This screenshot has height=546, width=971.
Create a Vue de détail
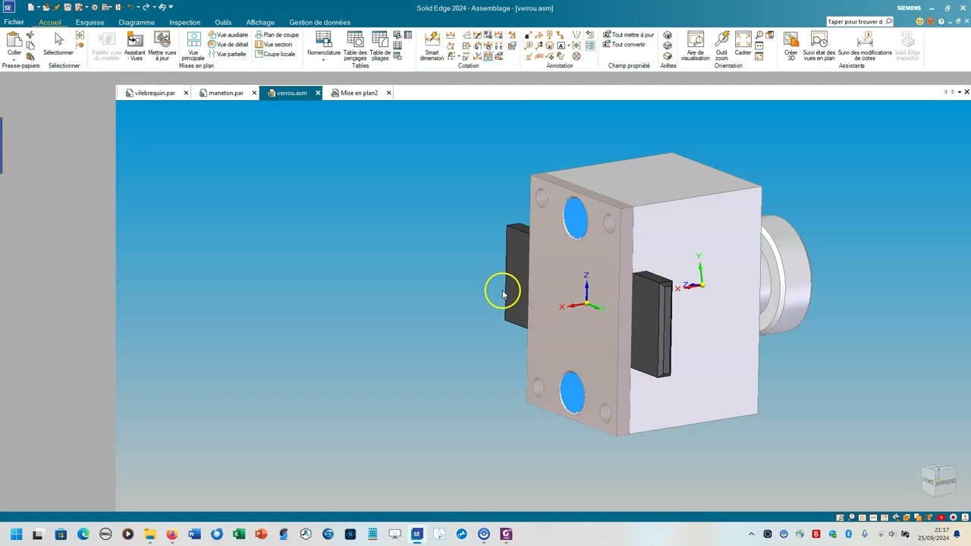click(228, 45)
